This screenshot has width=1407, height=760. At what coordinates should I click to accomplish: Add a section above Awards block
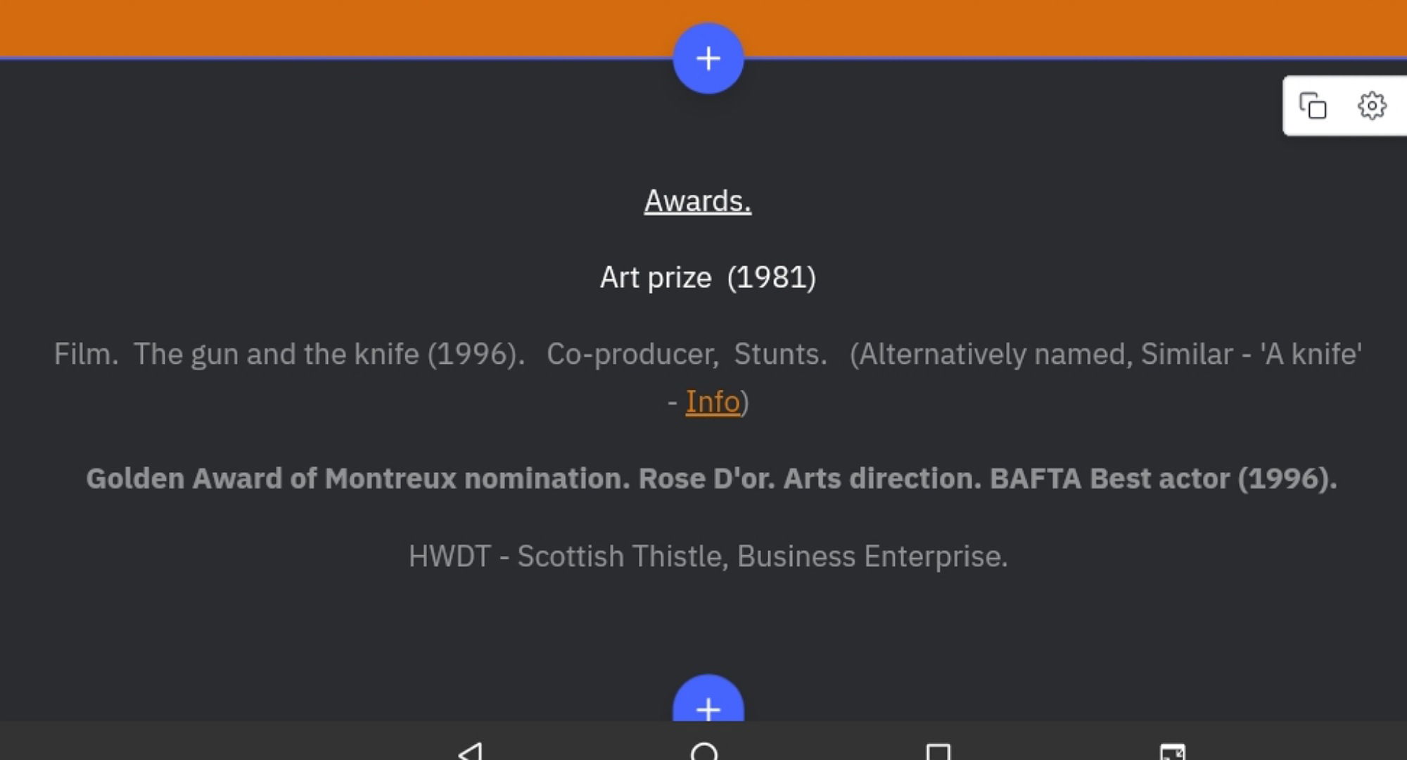pyautogui.click(x=708, y=58)
